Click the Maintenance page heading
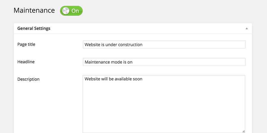The height and width of the screenshot is (133, 267). pyautogui.click(x=34, y=10)
